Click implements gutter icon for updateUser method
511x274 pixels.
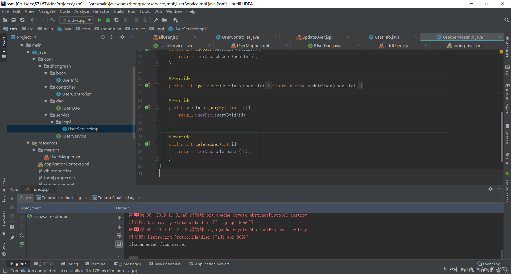tap(147, 85)
